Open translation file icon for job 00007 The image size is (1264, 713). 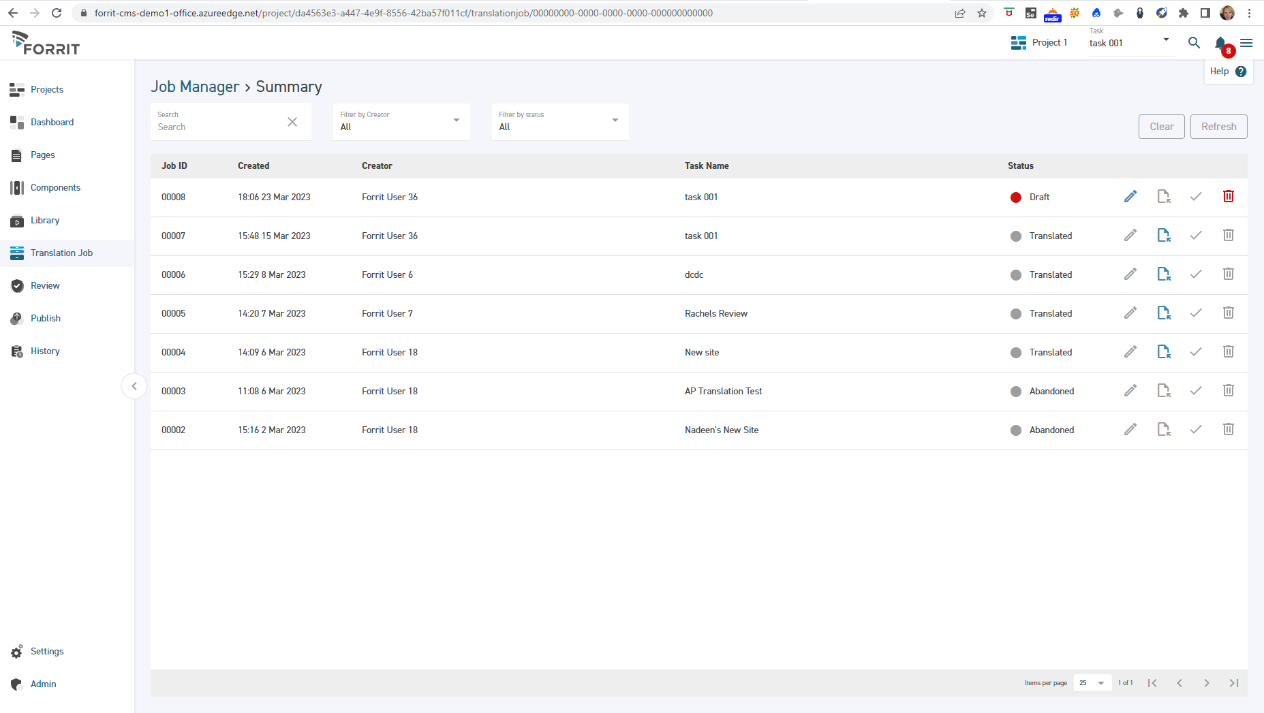point(1164,236)
